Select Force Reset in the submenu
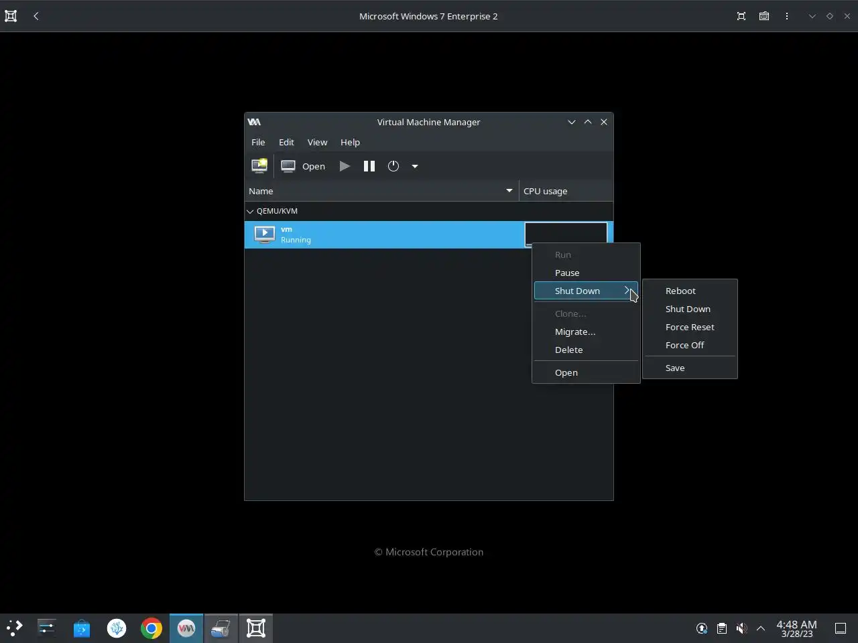The height and width of the screenshot is (643, 858). click(690, 327)
